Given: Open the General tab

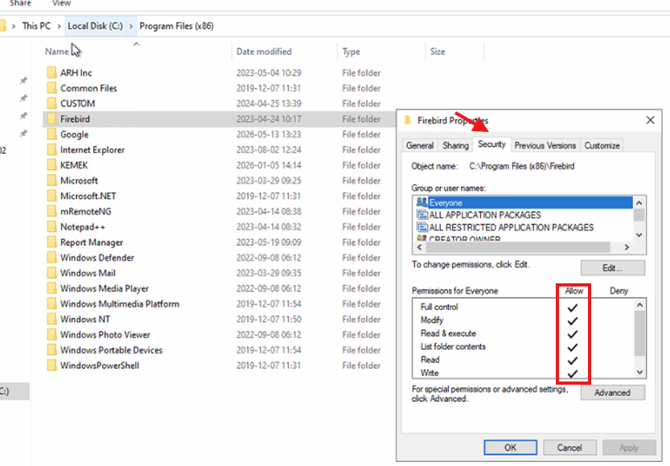Looking at the screenshot, I should [420, 146].
